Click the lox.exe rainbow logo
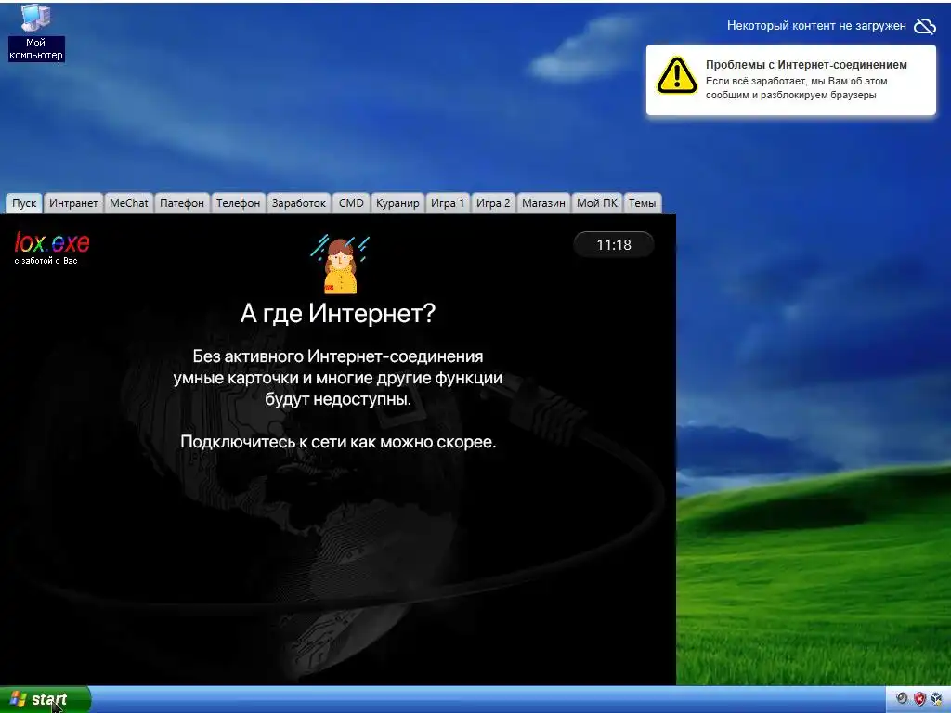Screen dimensions: 951x713 (52, 242)
